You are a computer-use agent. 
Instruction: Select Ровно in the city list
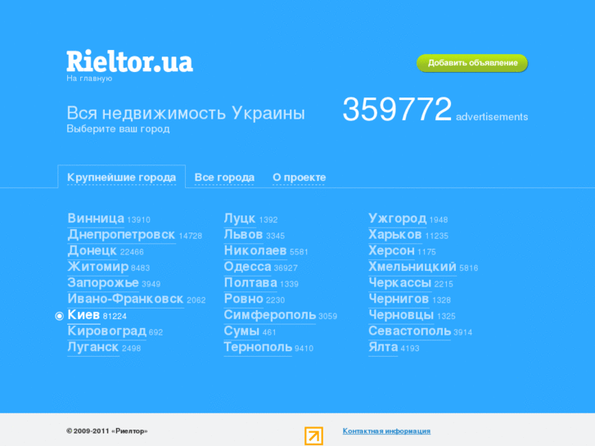coord(243,299)
